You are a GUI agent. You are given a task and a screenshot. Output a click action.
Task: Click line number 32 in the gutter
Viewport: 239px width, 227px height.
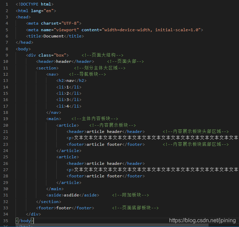tap(6, 202)
